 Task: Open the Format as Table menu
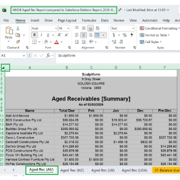[x=154, y=35]
